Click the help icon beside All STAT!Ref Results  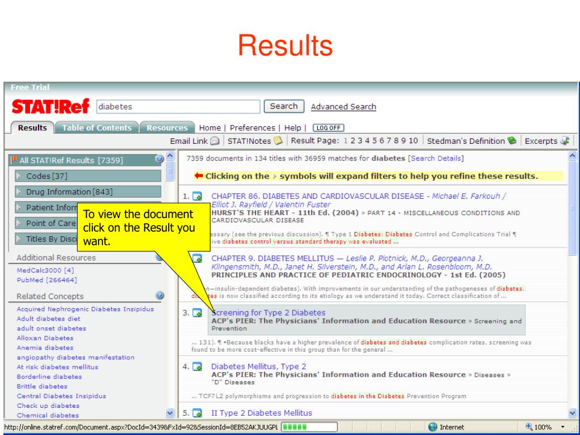(x=159, y=159)
